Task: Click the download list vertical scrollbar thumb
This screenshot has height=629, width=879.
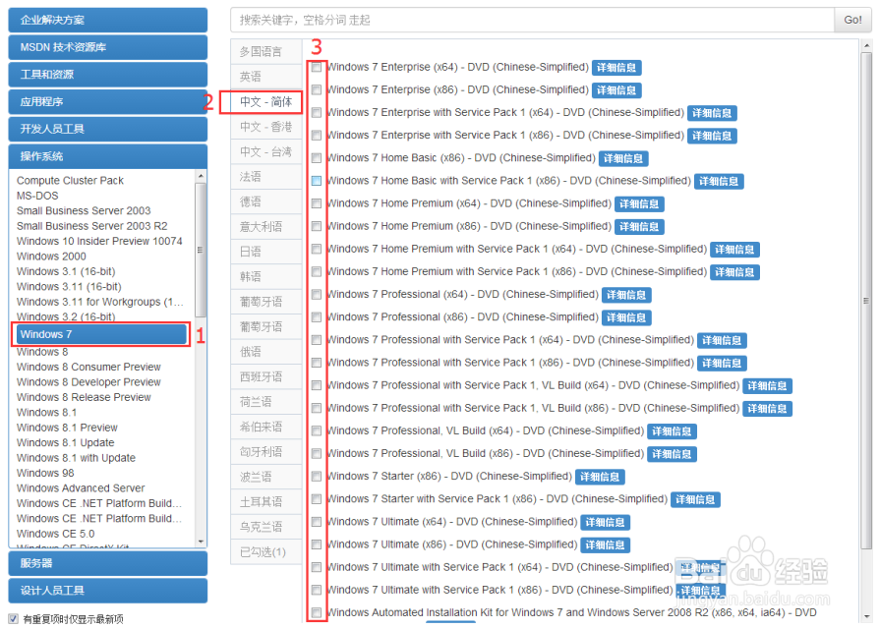Action: 866,301
